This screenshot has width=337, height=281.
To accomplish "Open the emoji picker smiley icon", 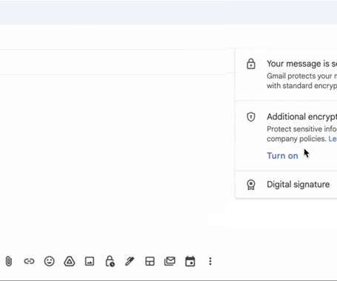I will pos(49,261).
